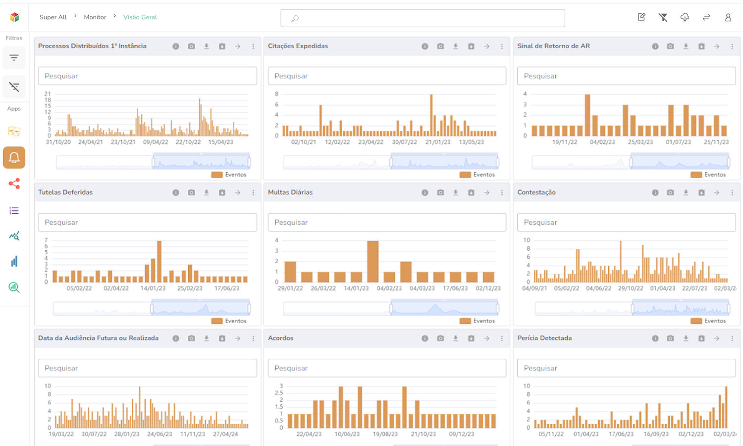This screenshot has width=743, height=446.
Task: Click the edit icon in top bar
Action: (x=641, y=17)
